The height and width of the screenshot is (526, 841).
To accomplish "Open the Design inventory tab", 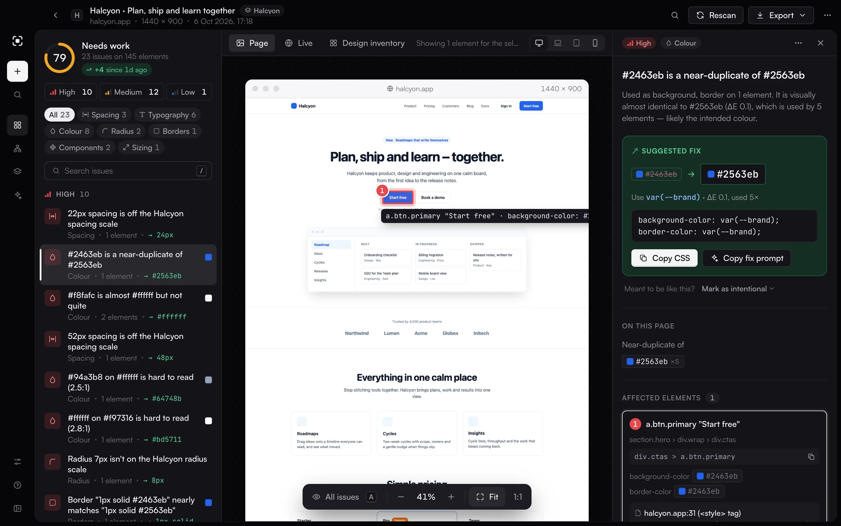I will [367, 43].
